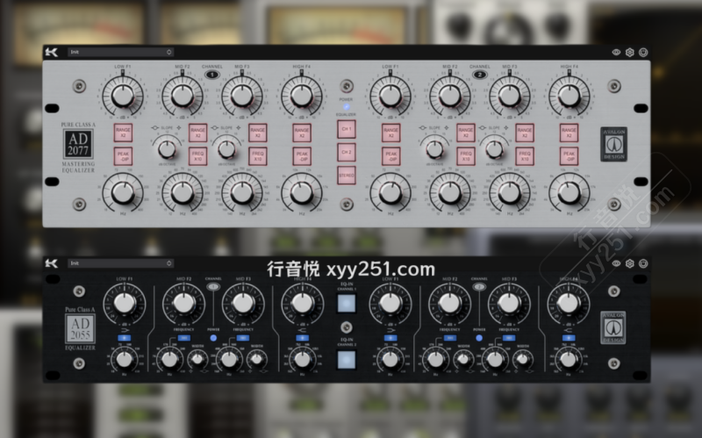The height and width of the screenshot is (438, 702).
Task: Click channel 2 power LED on AD 2055
Action: point(479,338)
